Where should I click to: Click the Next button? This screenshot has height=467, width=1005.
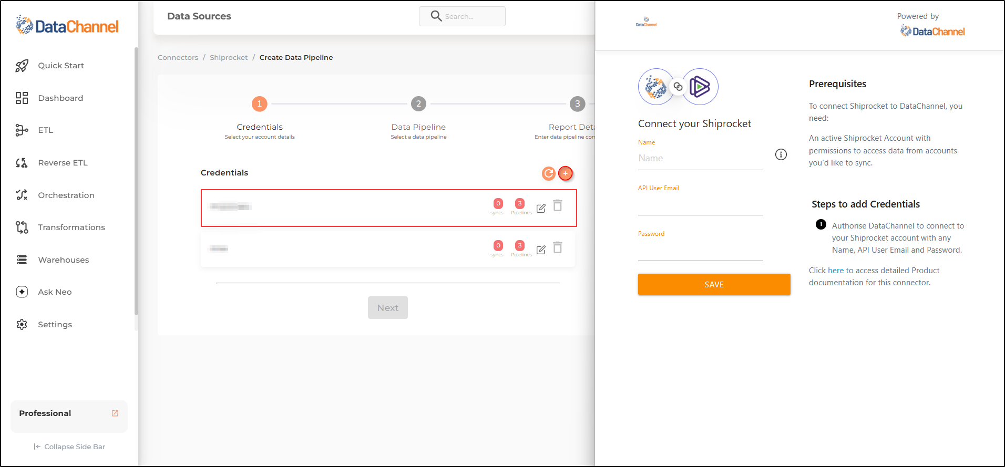pyautogui.click(x=388, y=308)
